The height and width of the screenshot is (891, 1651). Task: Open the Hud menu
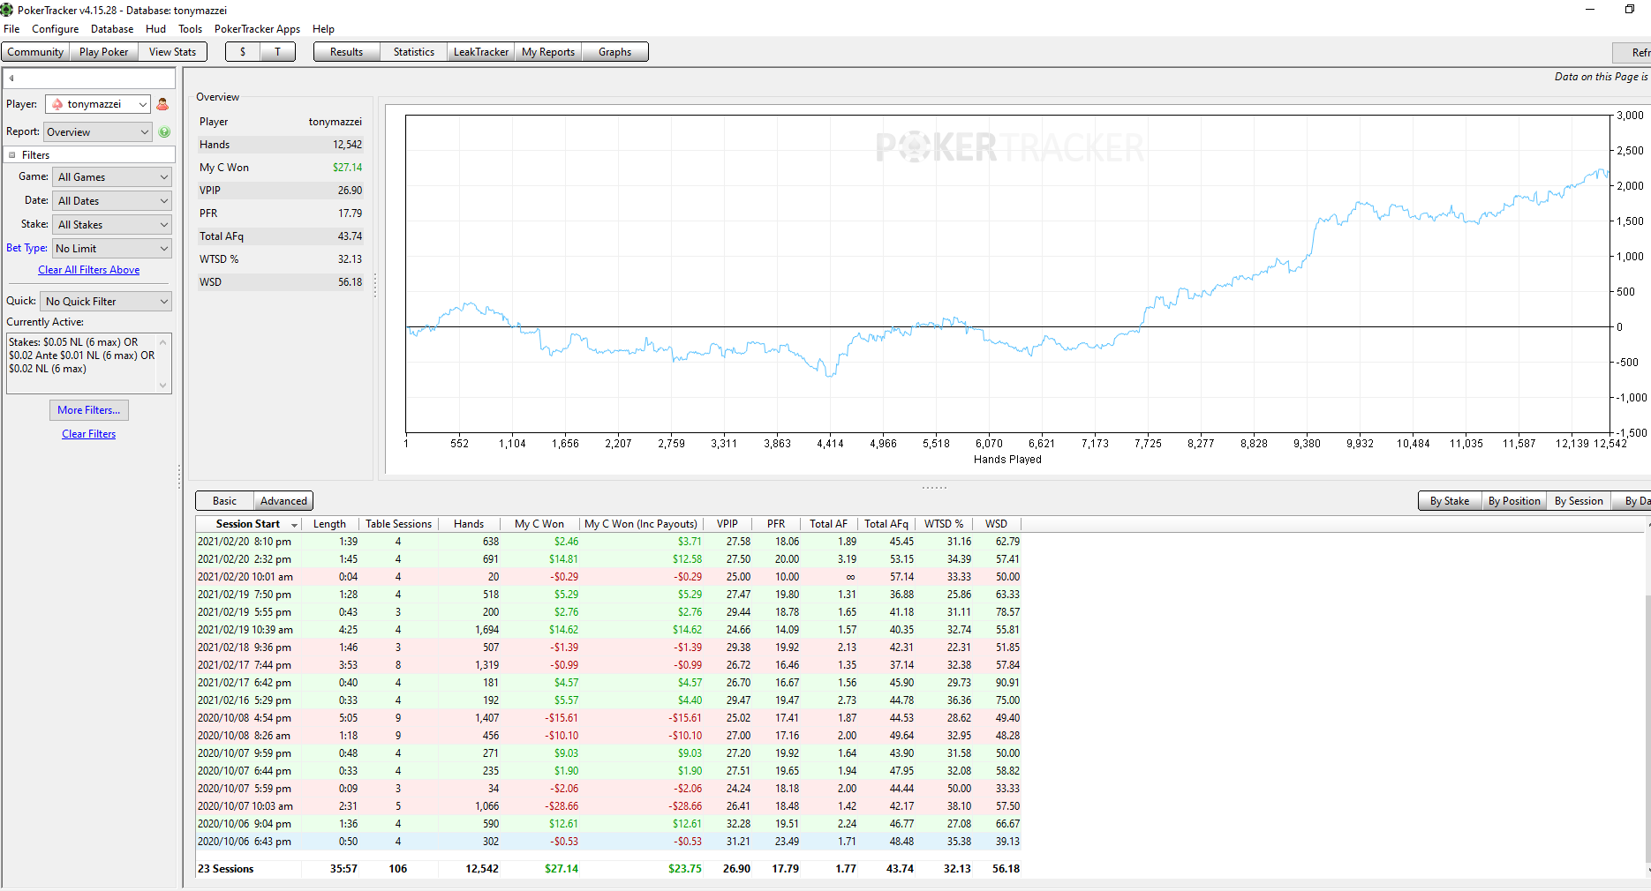tap(155, 29)
